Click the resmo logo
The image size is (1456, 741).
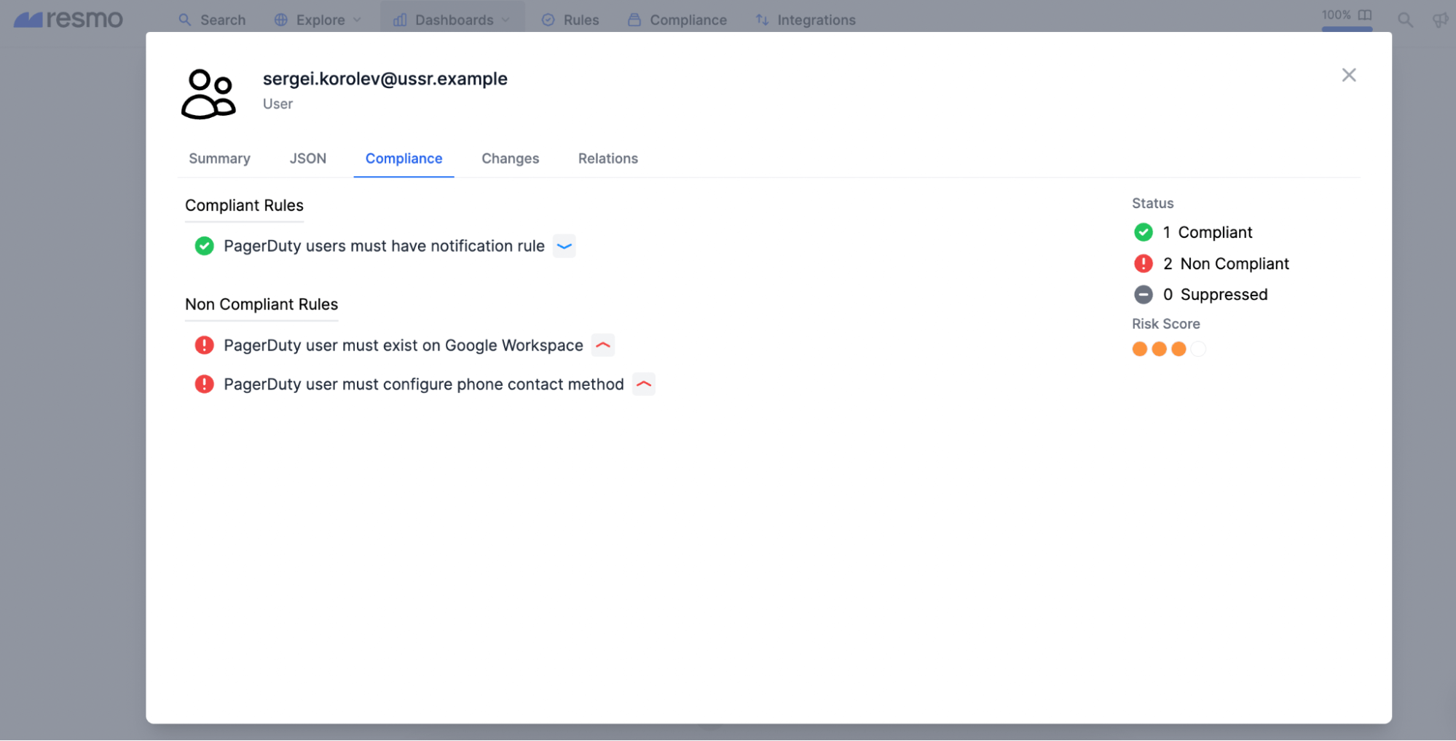(x=68, y=20)
